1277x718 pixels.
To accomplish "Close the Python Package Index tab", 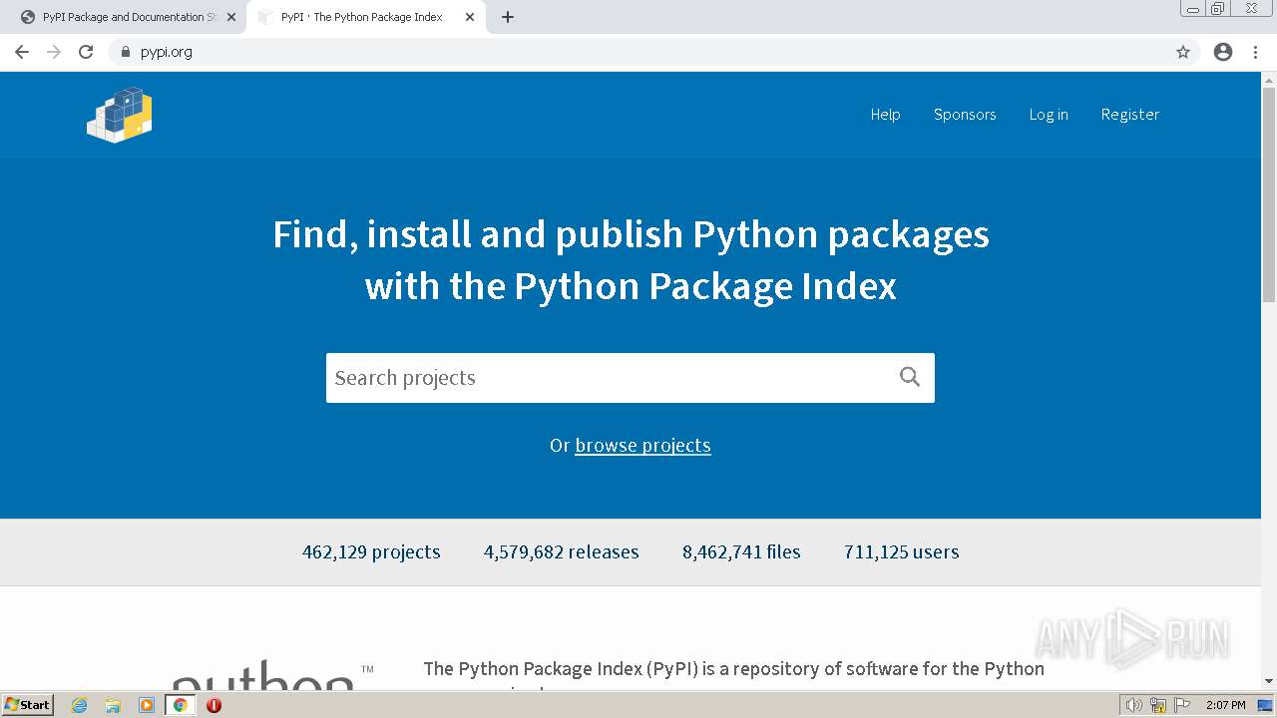I will (470, 17).
